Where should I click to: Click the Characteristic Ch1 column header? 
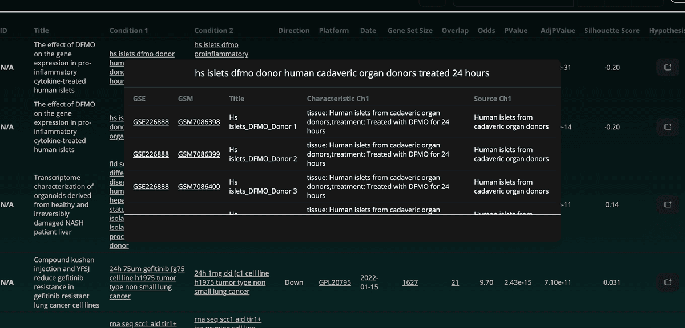[x=338, y=99]
